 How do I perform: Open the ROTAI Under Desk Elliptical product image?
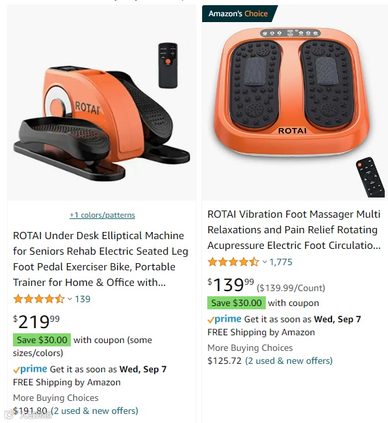point(102,103)
